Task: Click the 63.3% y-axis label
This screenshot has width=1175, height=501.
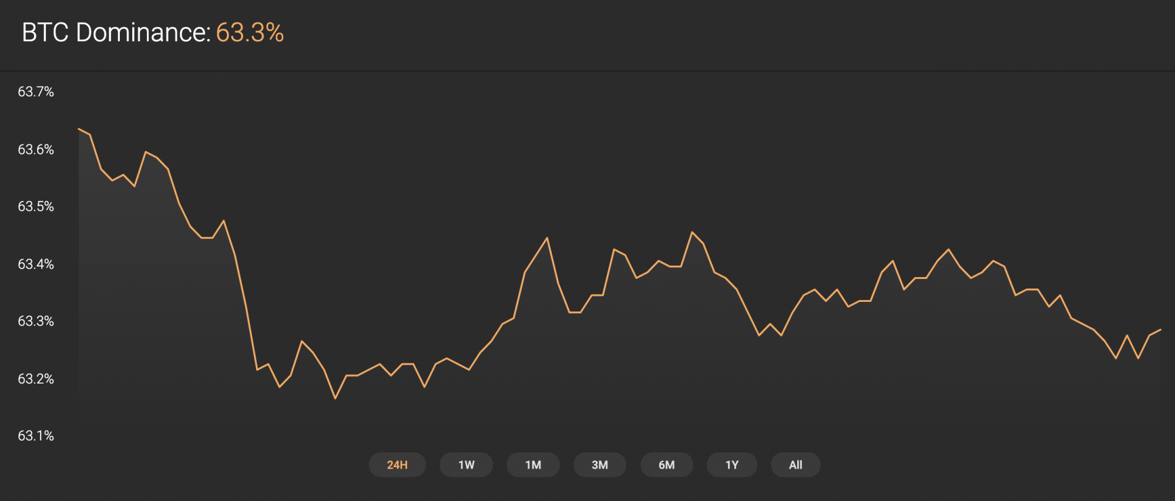Action: coord(36,321)
